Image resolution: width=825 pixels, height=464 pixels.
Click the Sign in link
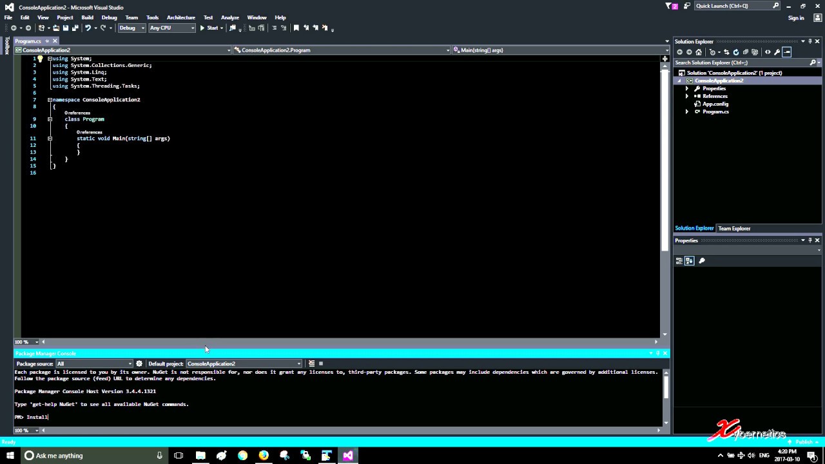point(796,18)
